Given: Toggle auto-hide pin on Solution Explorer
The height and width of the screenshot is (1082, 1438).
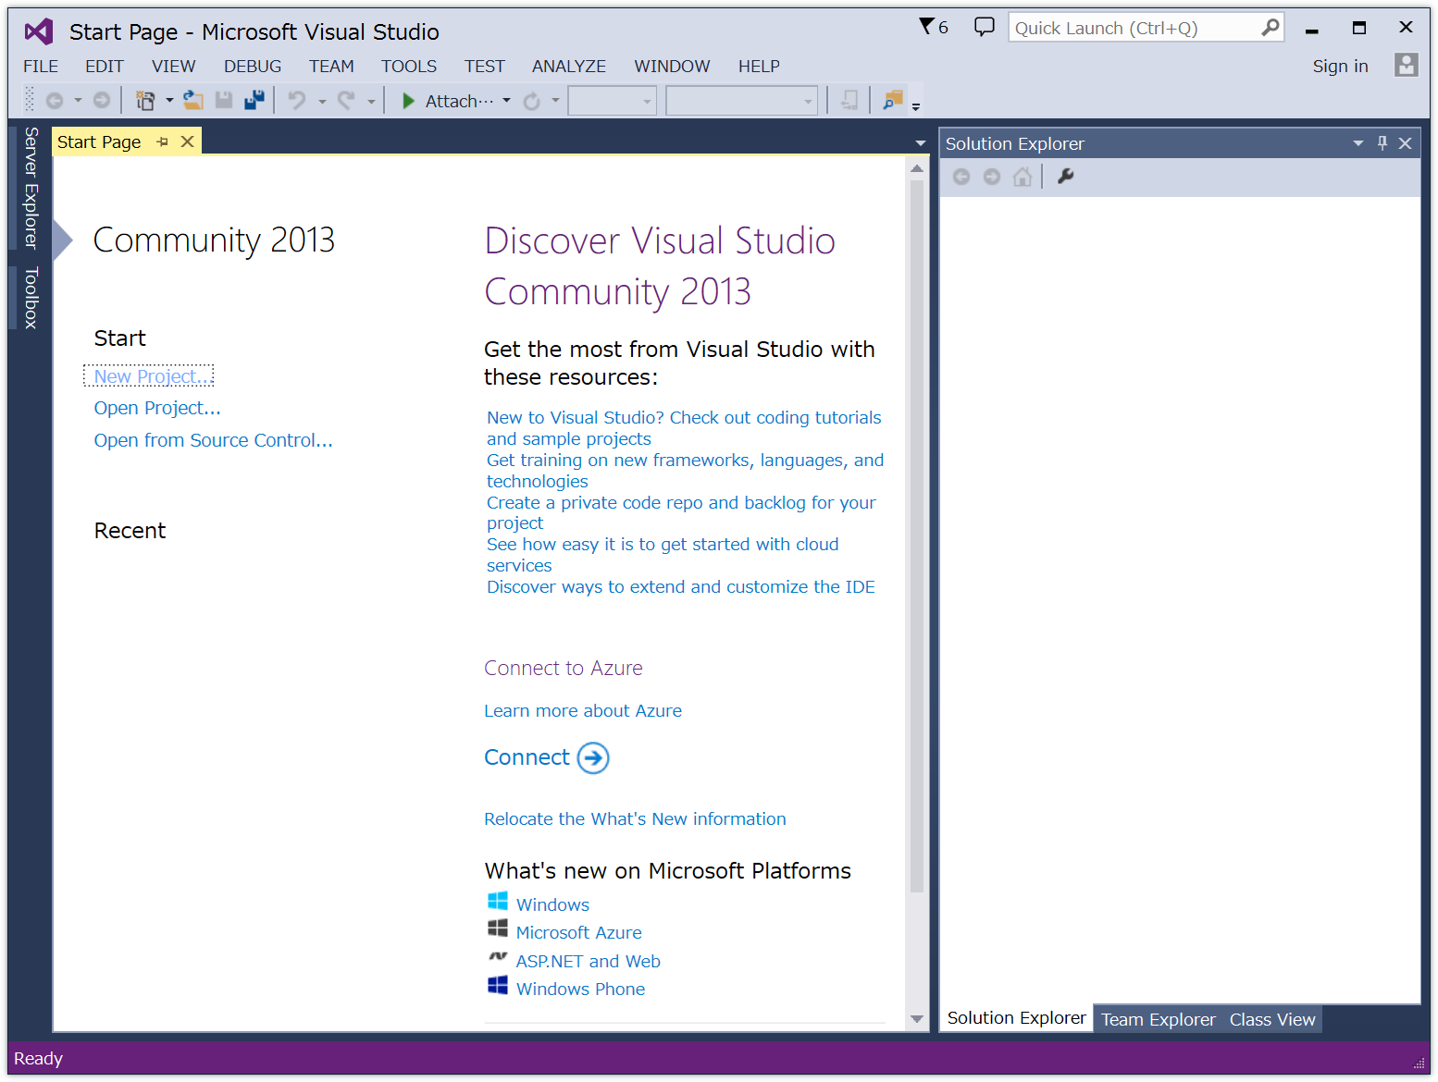Looking at the screenshot, I should pyautogui.click(x=1382, y=143).
